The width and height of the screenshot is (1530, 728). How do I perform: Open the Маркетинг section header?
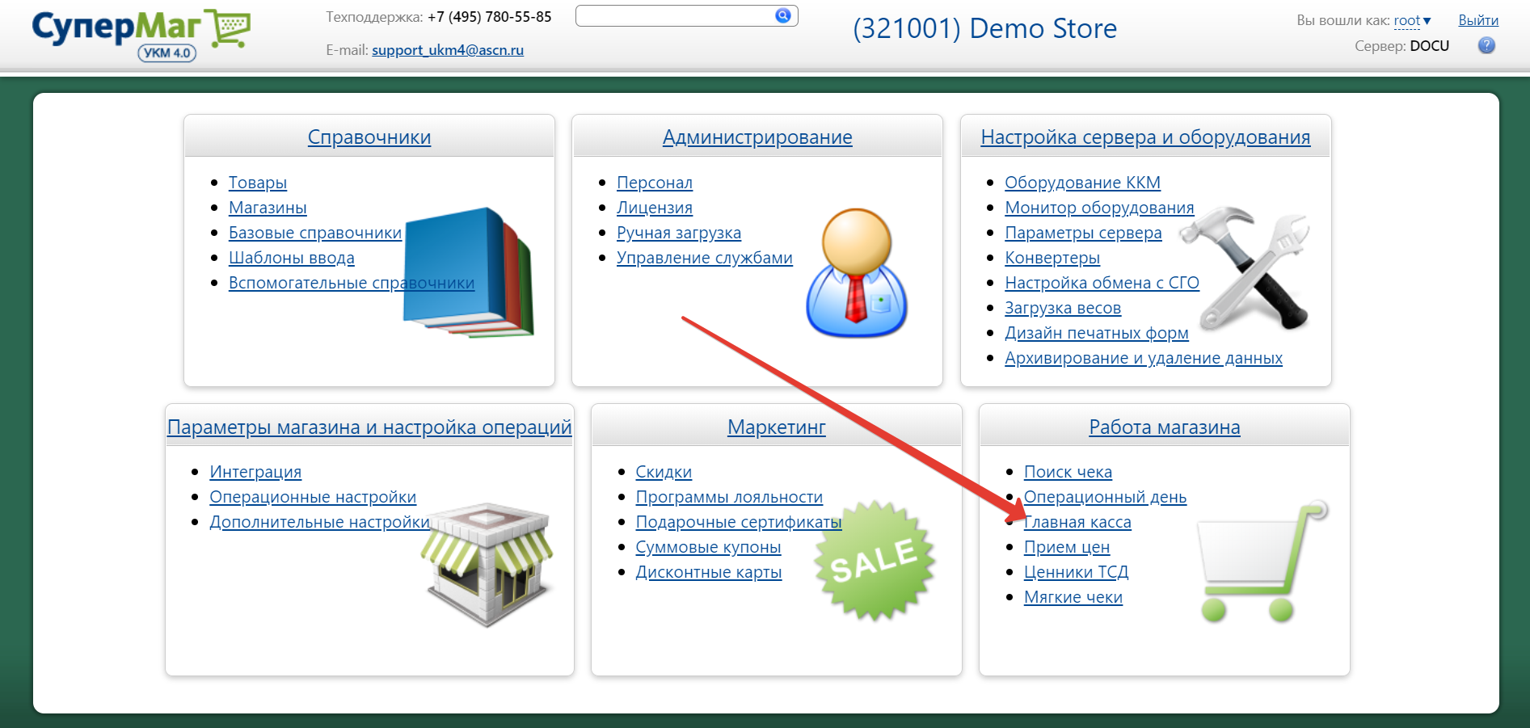tap(776, 427)
